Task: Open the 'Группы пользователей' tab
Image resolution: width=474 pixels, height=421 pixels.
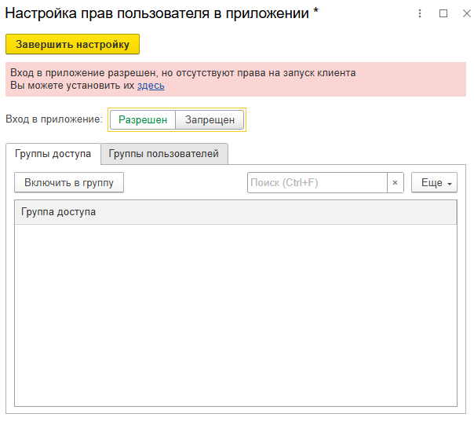Action: 164,154
